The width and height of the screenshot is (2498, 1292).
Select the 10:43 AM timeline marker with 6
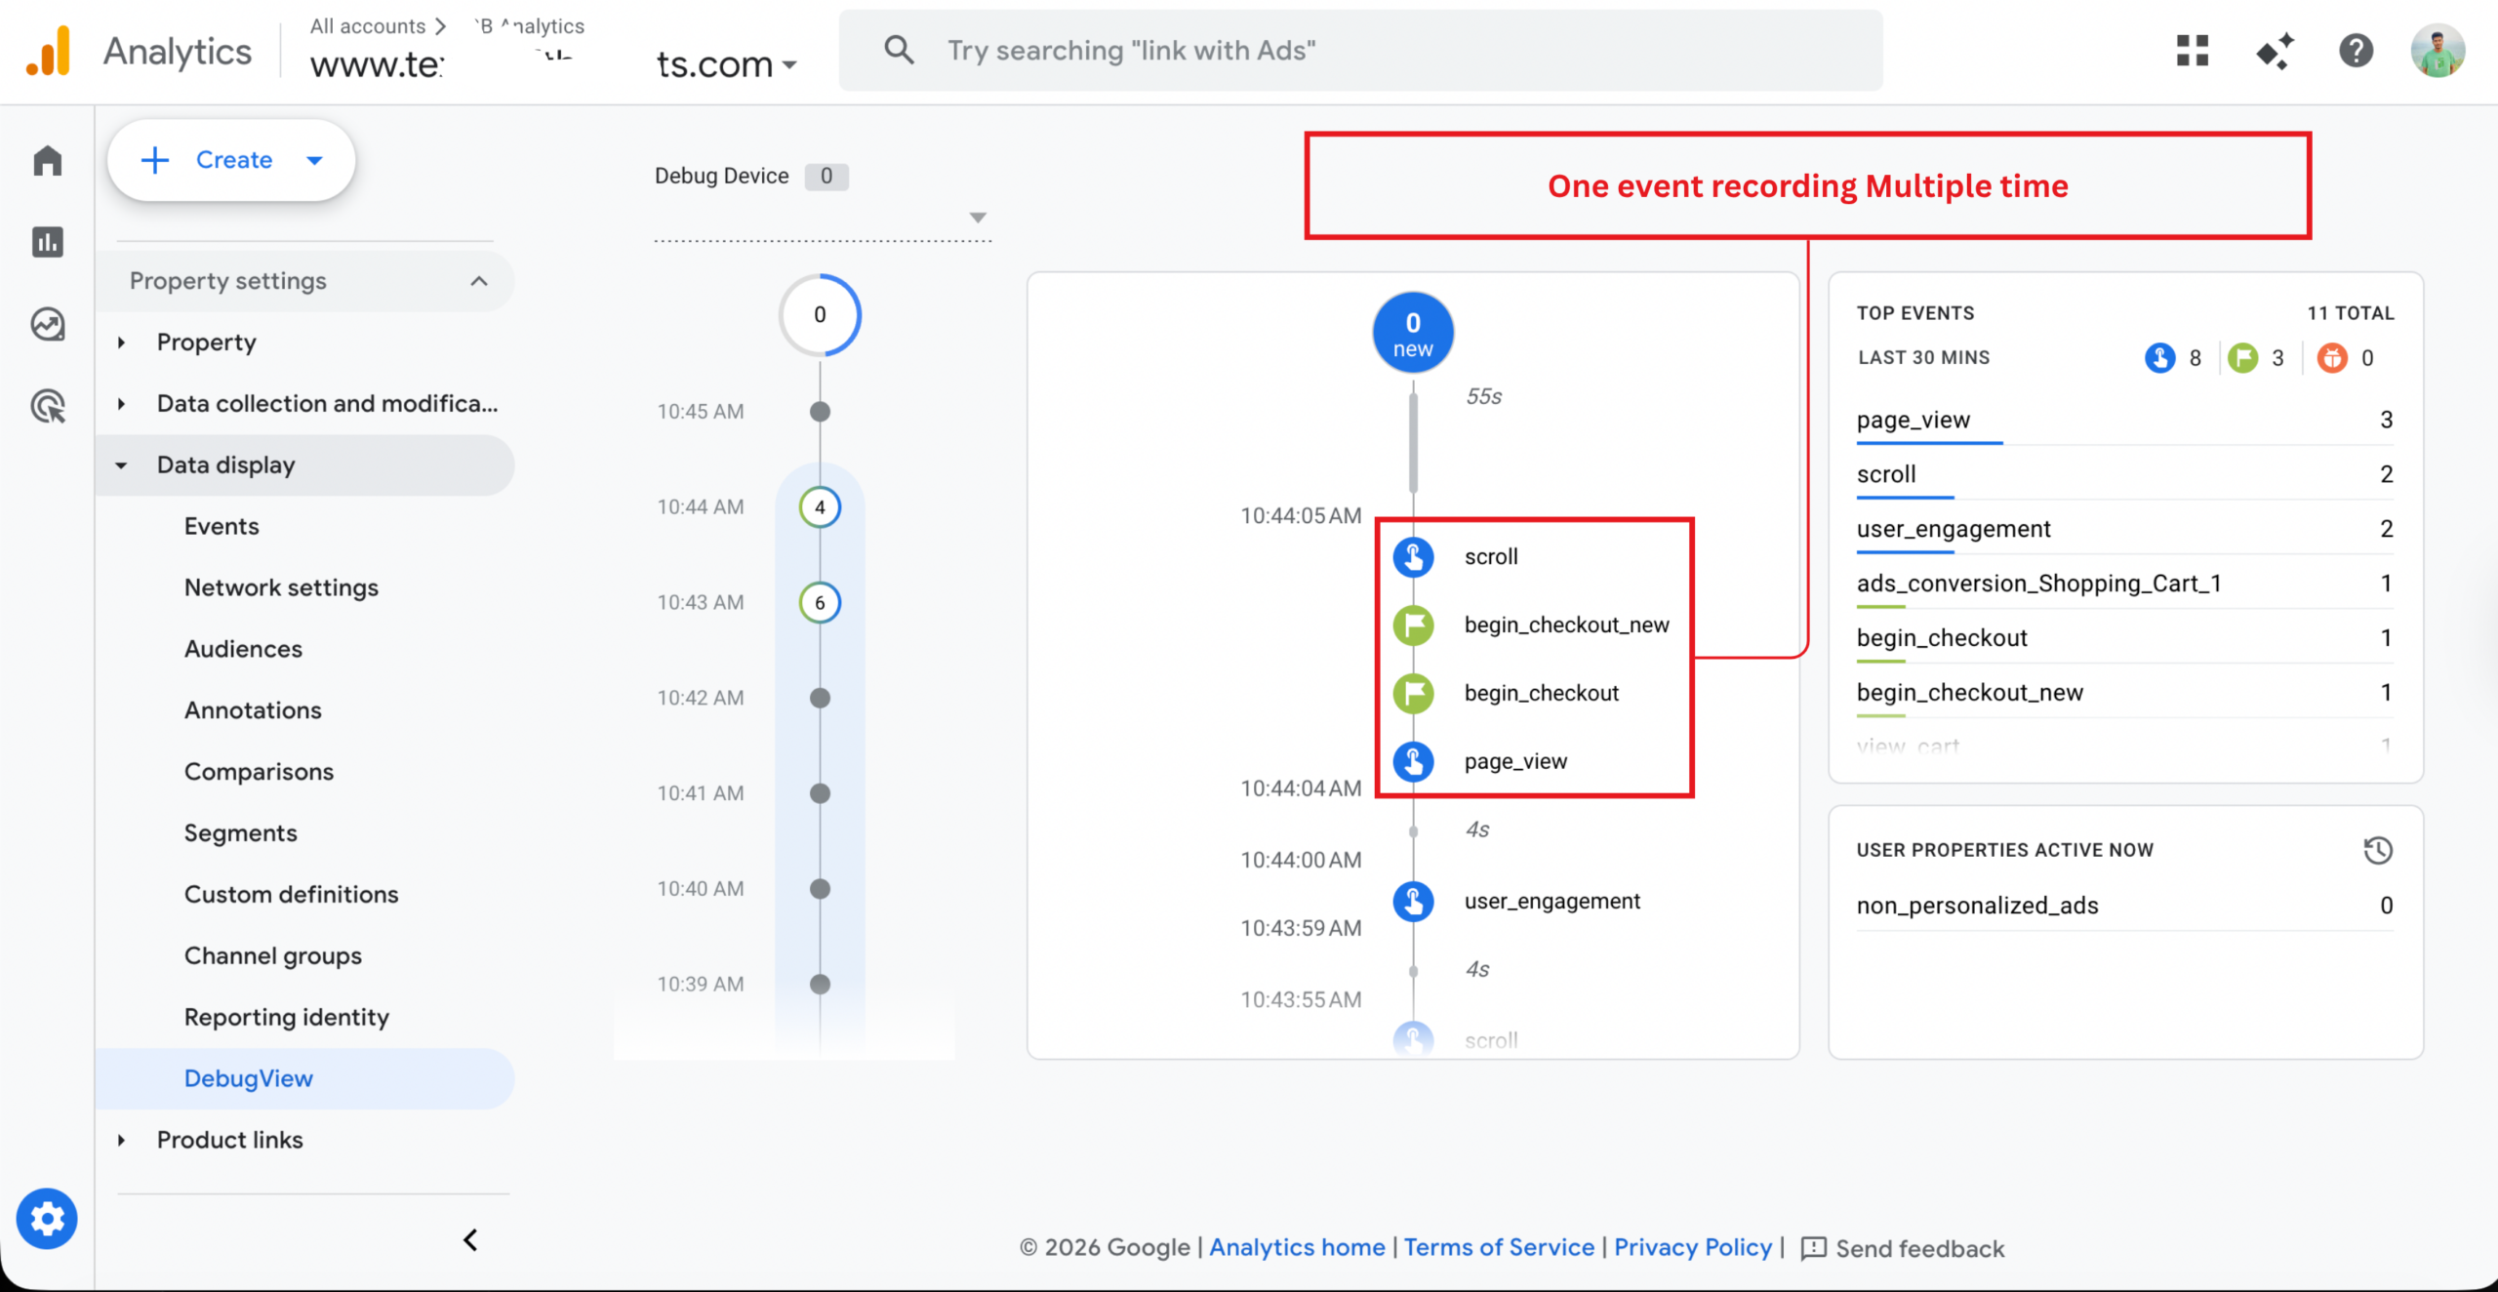820,602
